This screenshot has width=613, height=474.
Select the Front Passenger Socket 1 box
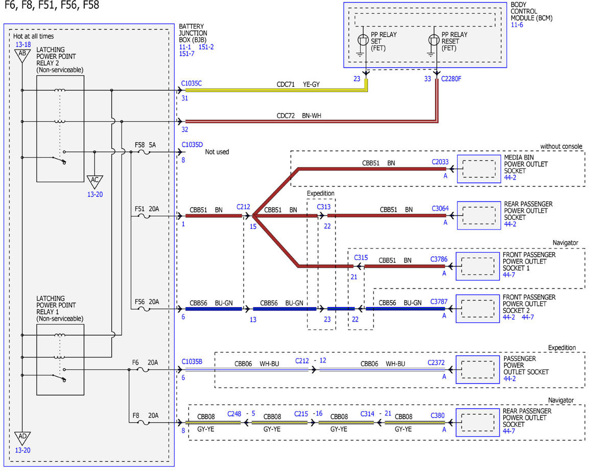tap(478, 266)
